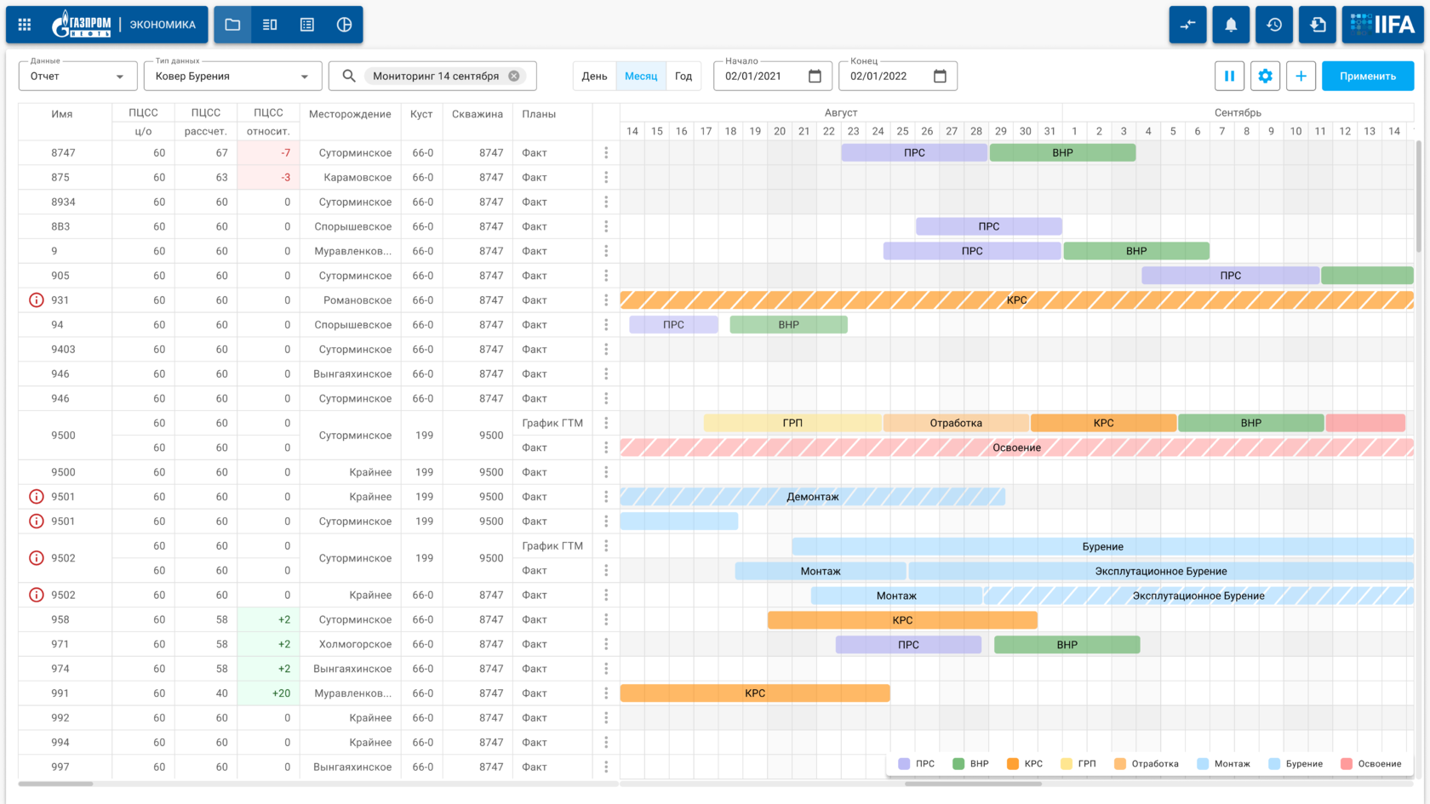
Task: Select the ВНР bar for well 971
Action: [1067, 645]
